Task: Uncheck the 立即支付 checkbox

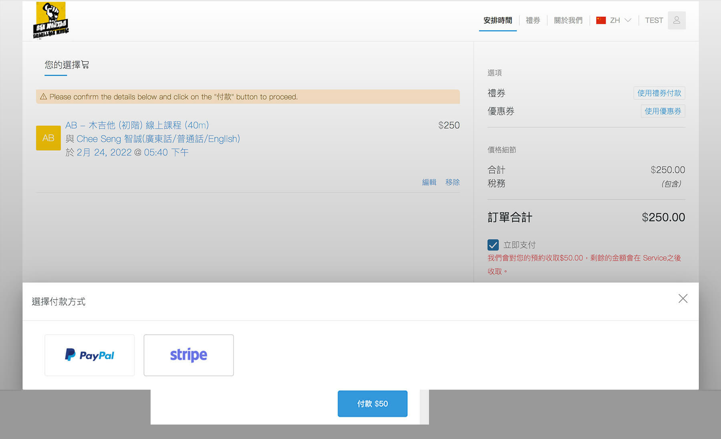Action: point(493,245)
